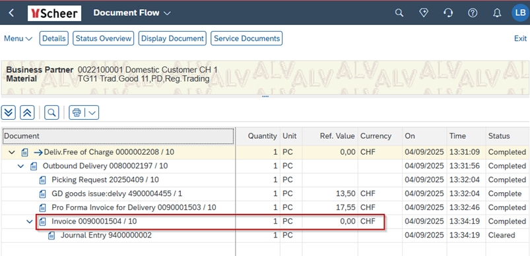Open the print options dropdown arrow
Image resolution: width=530 pixels, height=256 pixels.
pyautogui.click(x=92, y=113)
